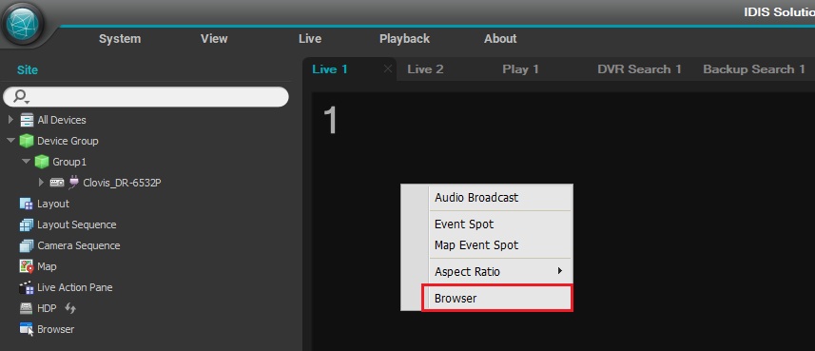Select Device Group in the site tree
The width and height of the screenshot is (815, 351).
(68, 141)
